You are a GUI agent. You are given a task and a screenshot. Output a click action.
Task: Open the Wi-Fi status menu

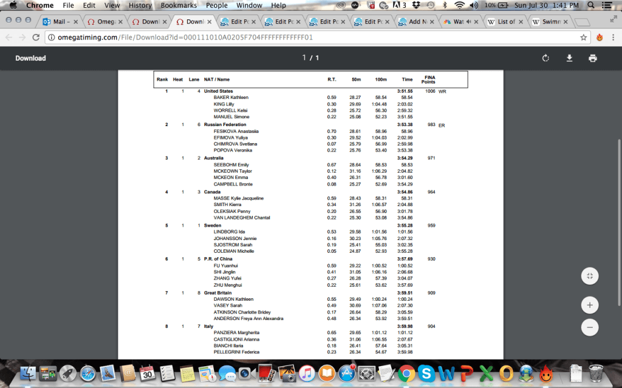point(460,5)
